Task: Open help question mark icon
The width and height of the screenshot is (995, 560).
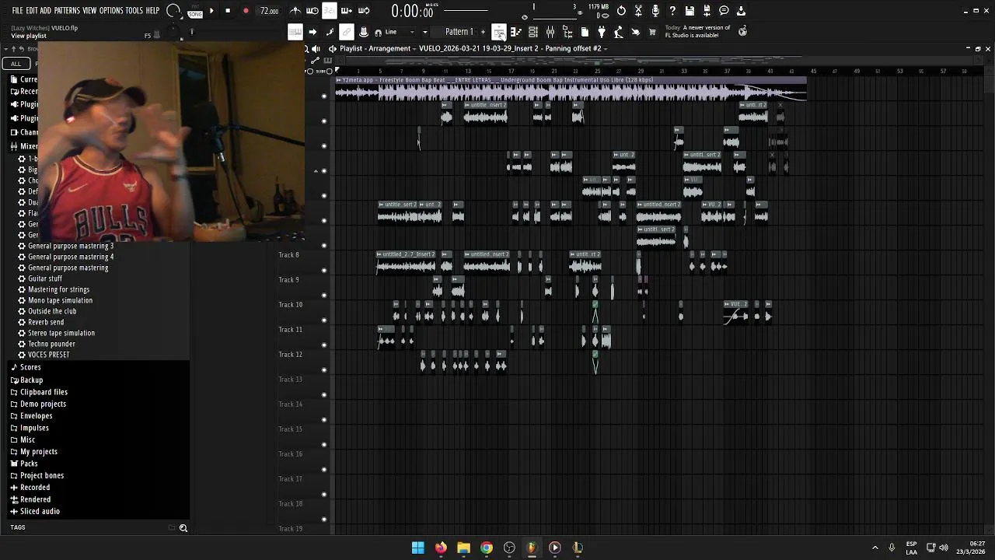Action: [x=672, y=11]
